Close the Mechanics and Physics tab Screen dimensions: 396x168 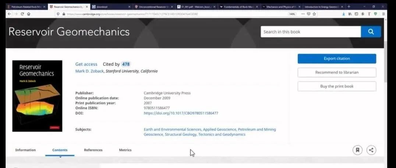(299, 7)
